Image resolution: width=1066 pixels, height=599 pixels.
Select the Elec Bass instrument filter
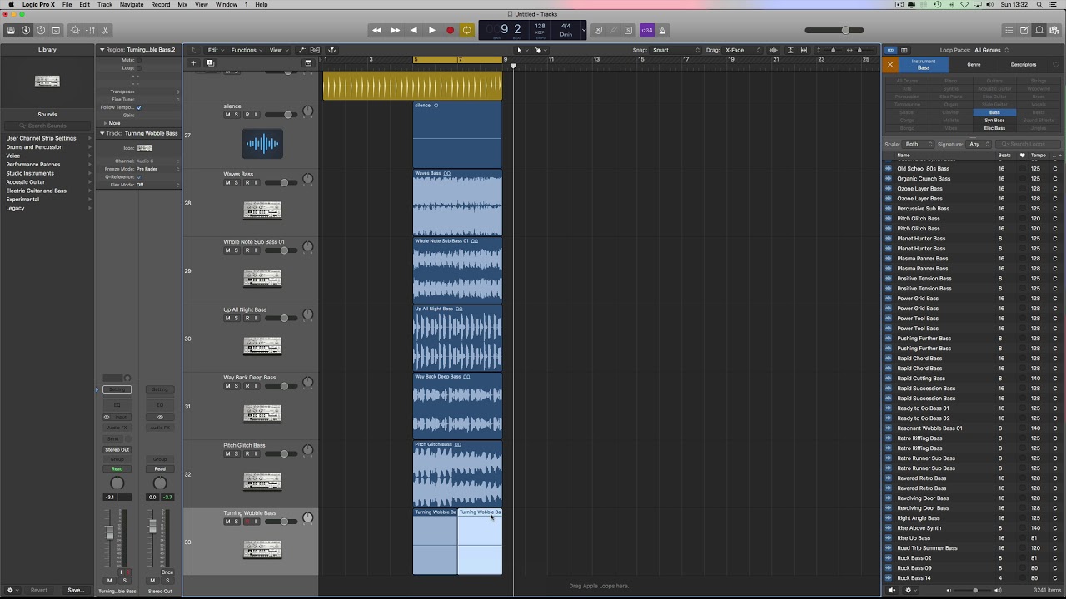[994, 128]
